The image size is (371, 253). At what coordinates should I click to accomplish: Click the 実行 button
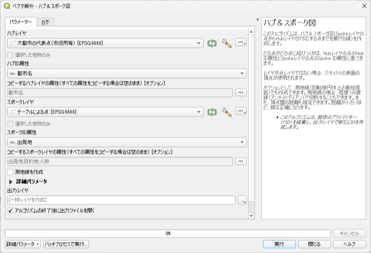coord(279,244)
